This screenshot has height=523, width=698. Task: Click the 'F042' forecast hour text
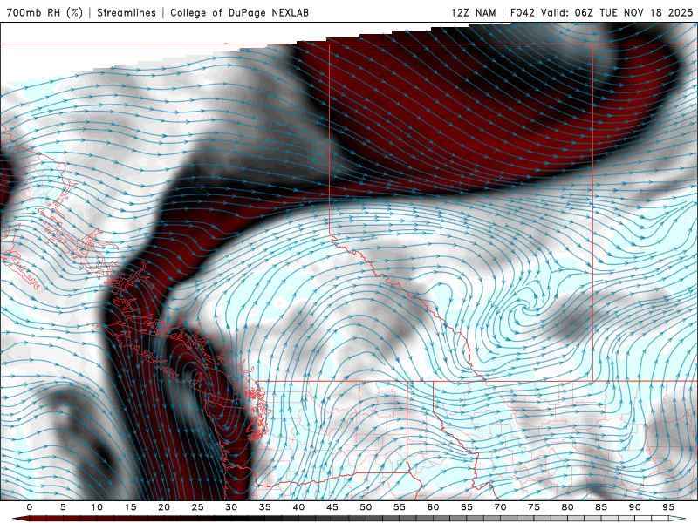click(522, 12)
